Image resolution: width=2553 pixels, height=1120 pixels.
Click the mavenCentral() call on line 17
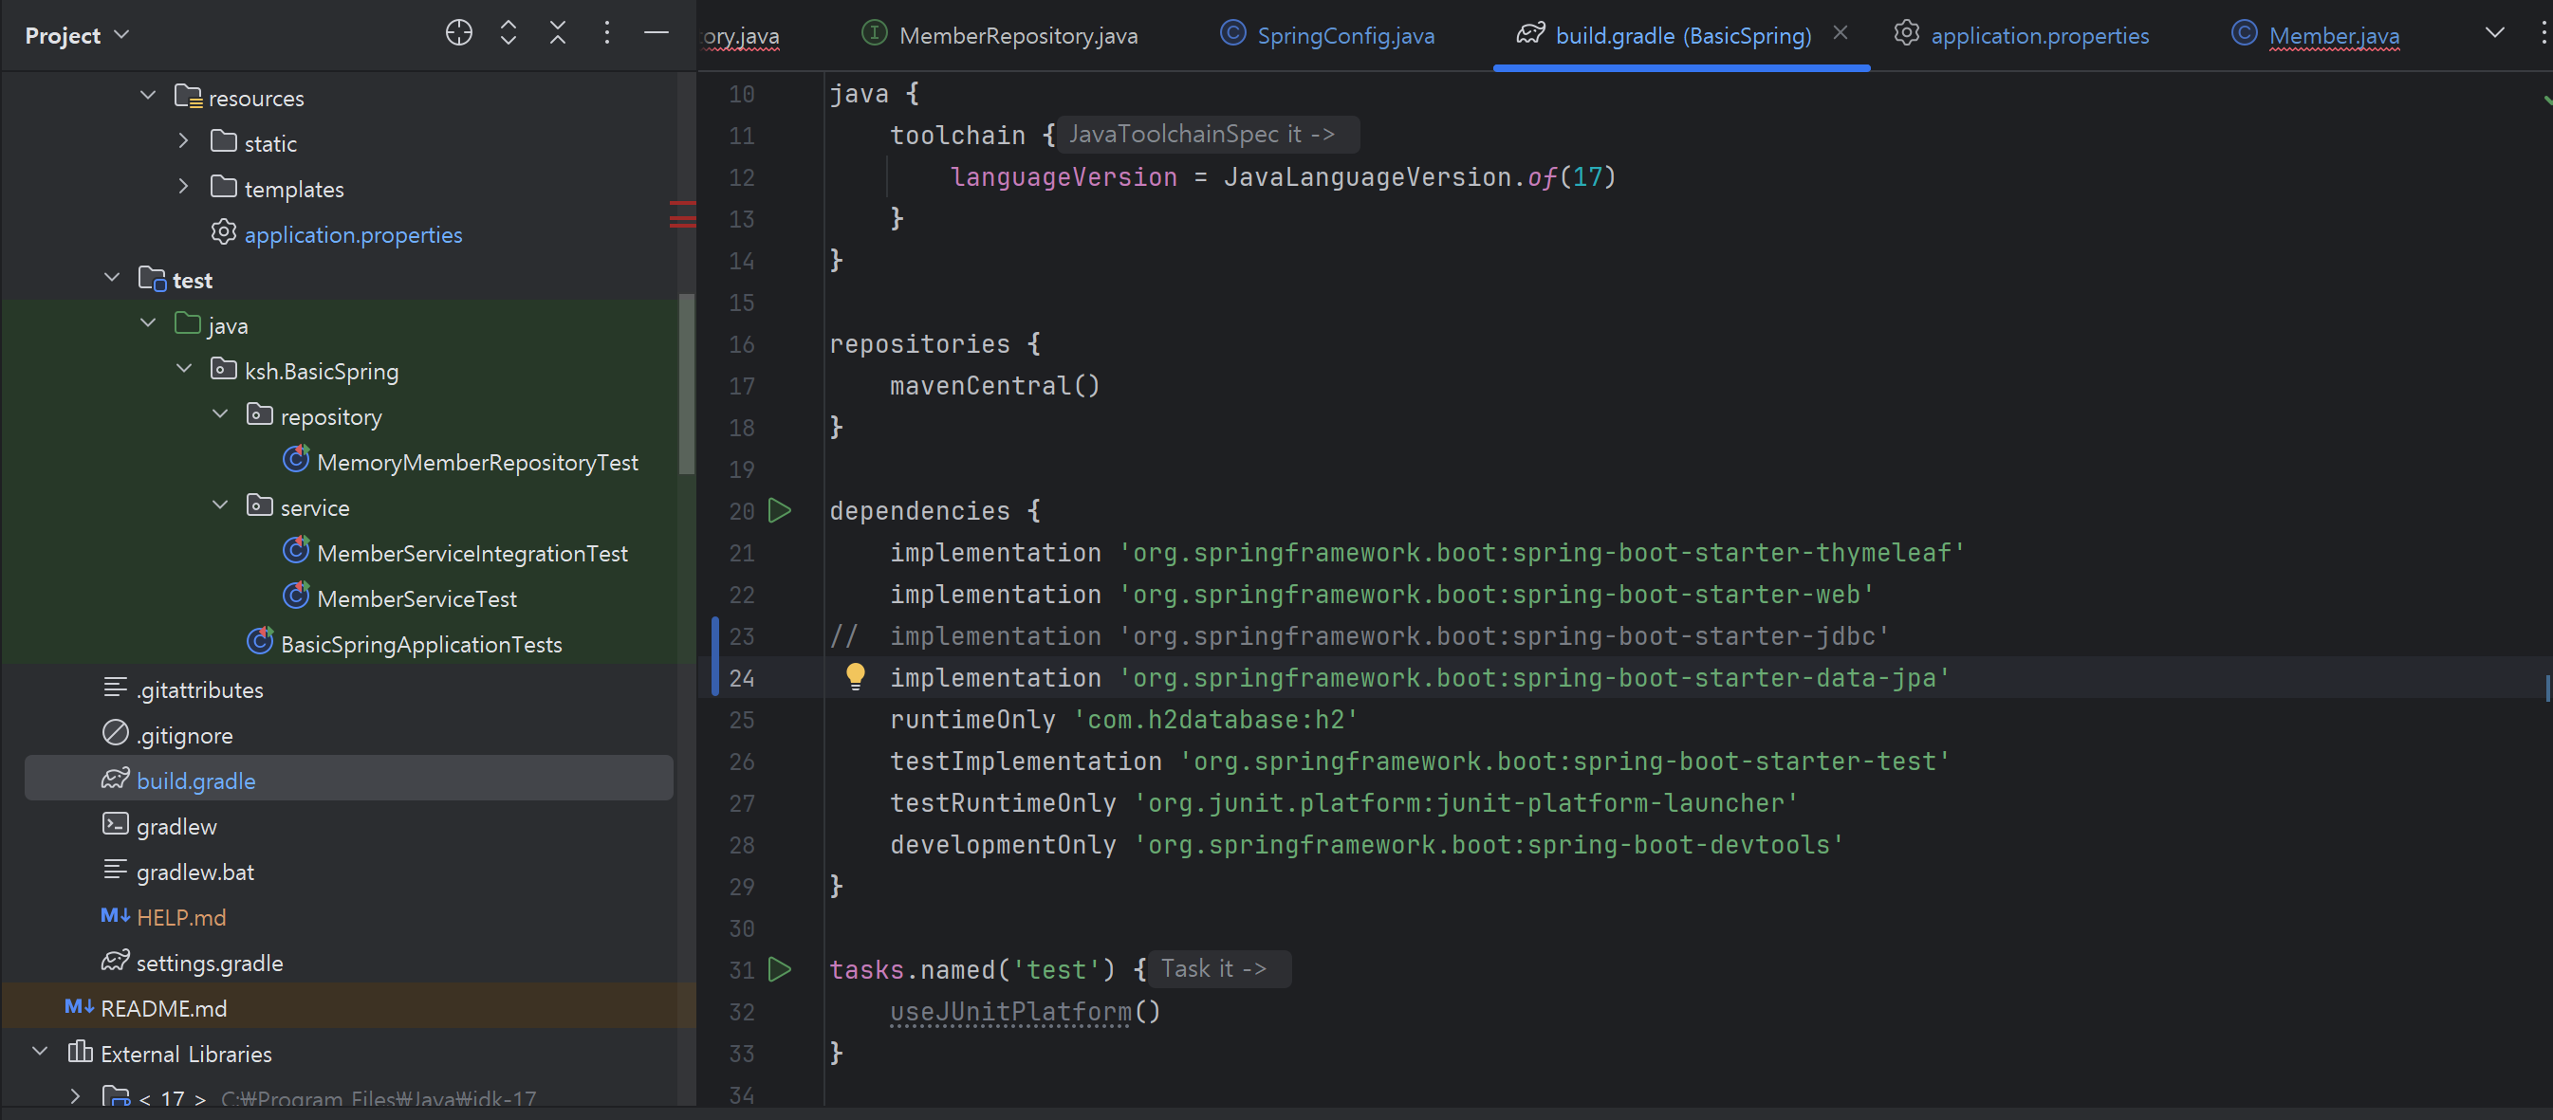click(994, 386)
